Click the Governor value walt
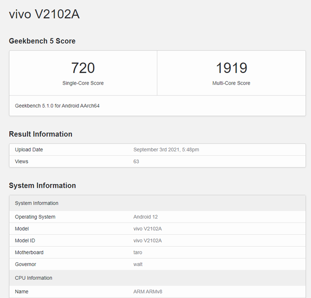The width and height of the screenshot is (311, 298). click(x=138, y=264)
